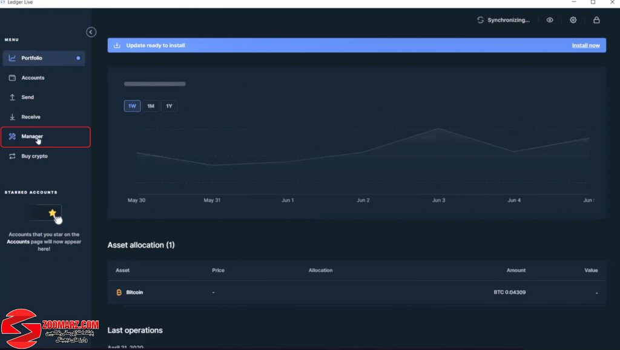Click the Last operations heading
The height and width of the screenshot is (350, 620).
pos(135,330)
